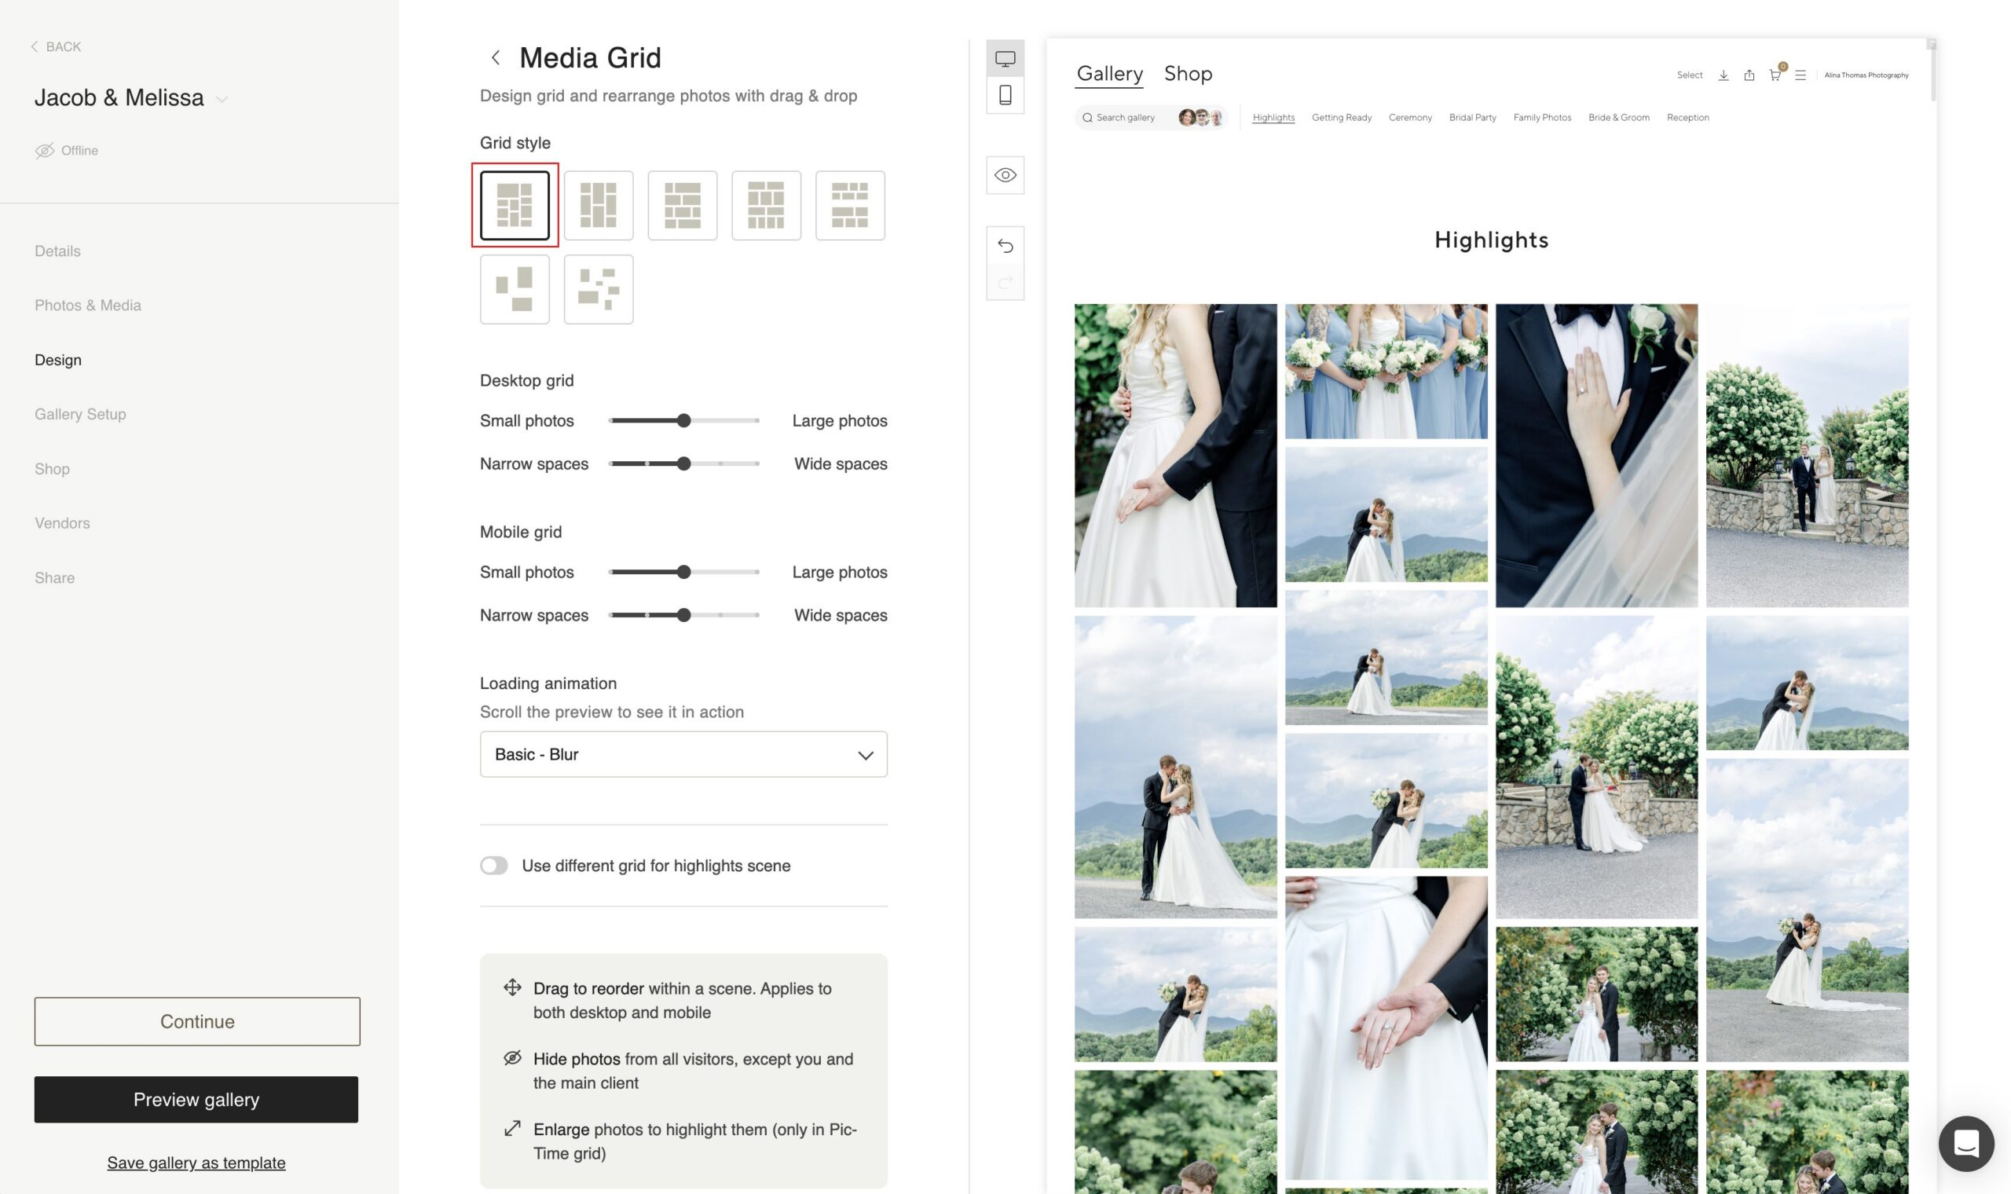The height and width of the screenshot is (1194, 2011).
Task: Open the chat support bubble
Action: [x=1966, y=1143]
